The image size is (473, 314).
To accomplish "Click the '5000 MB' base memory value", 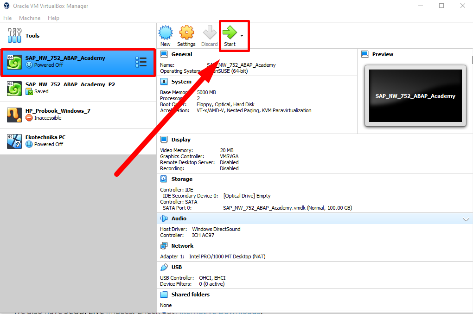I will (206, 92).
